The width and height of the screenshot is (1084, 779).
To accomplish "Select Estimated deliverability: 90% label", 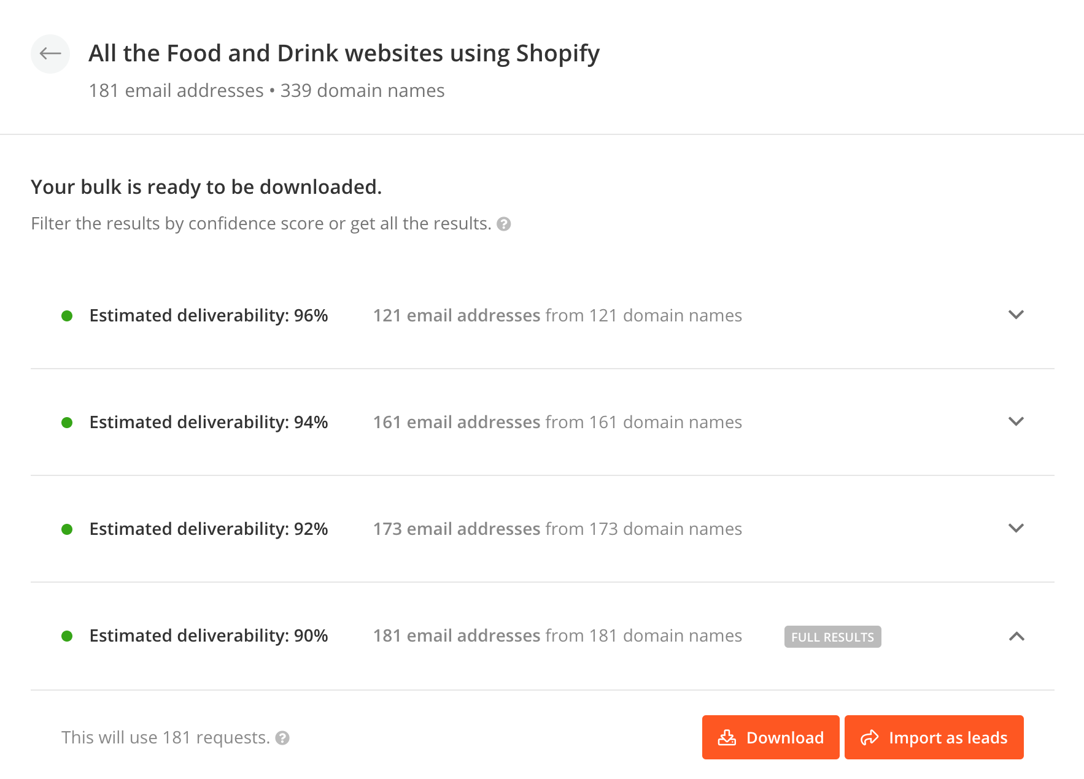I will 209,636.
